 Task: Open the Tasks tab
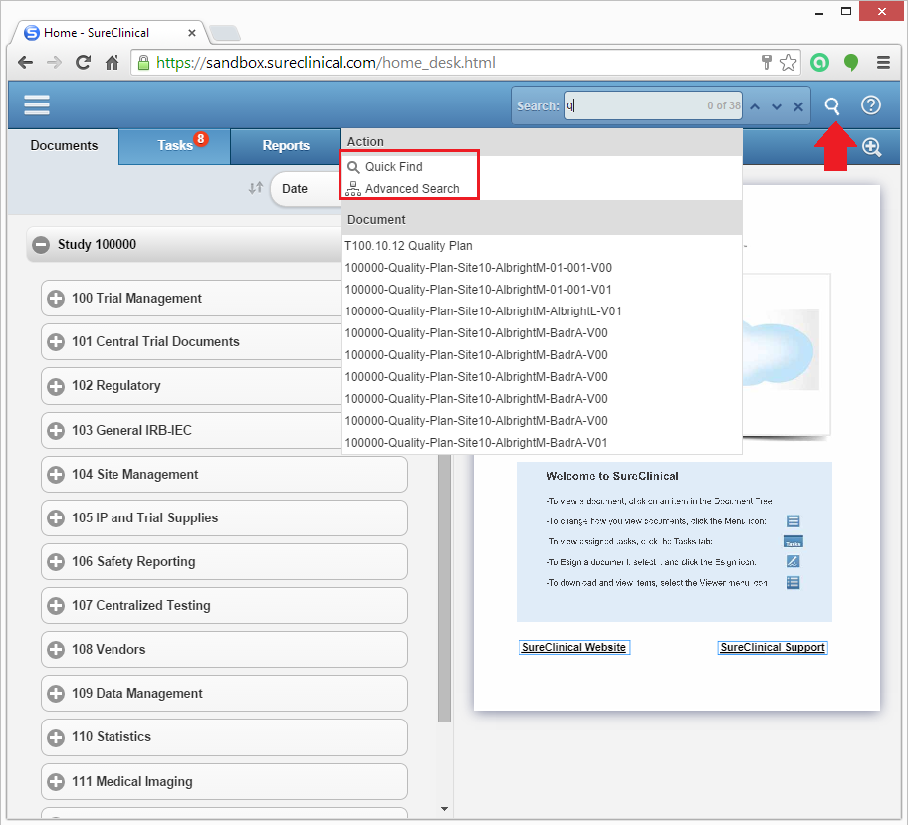175,146
